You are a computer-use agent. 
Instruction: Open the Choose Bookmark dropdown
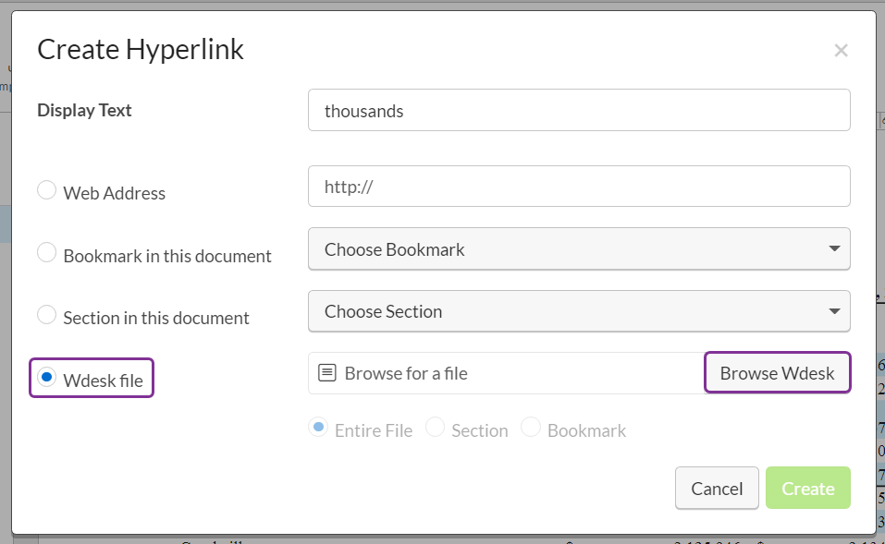click(x=579, y=248)
